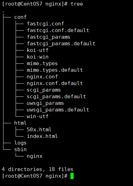Select 50x.html under html

click(x=39, y=130)
